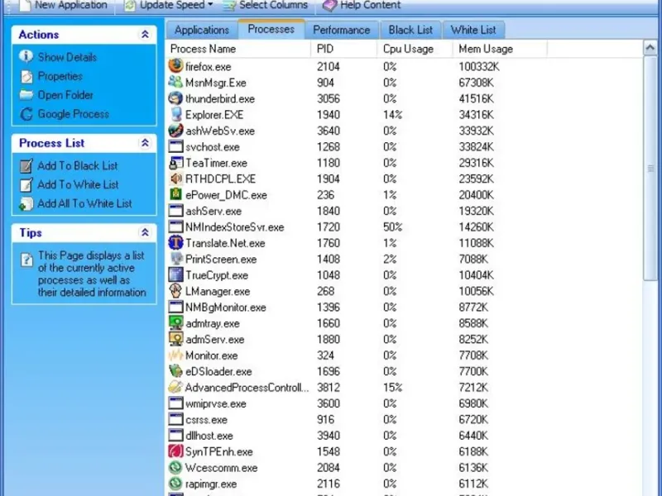Click the ashServ.exe process name

(213, 211)
